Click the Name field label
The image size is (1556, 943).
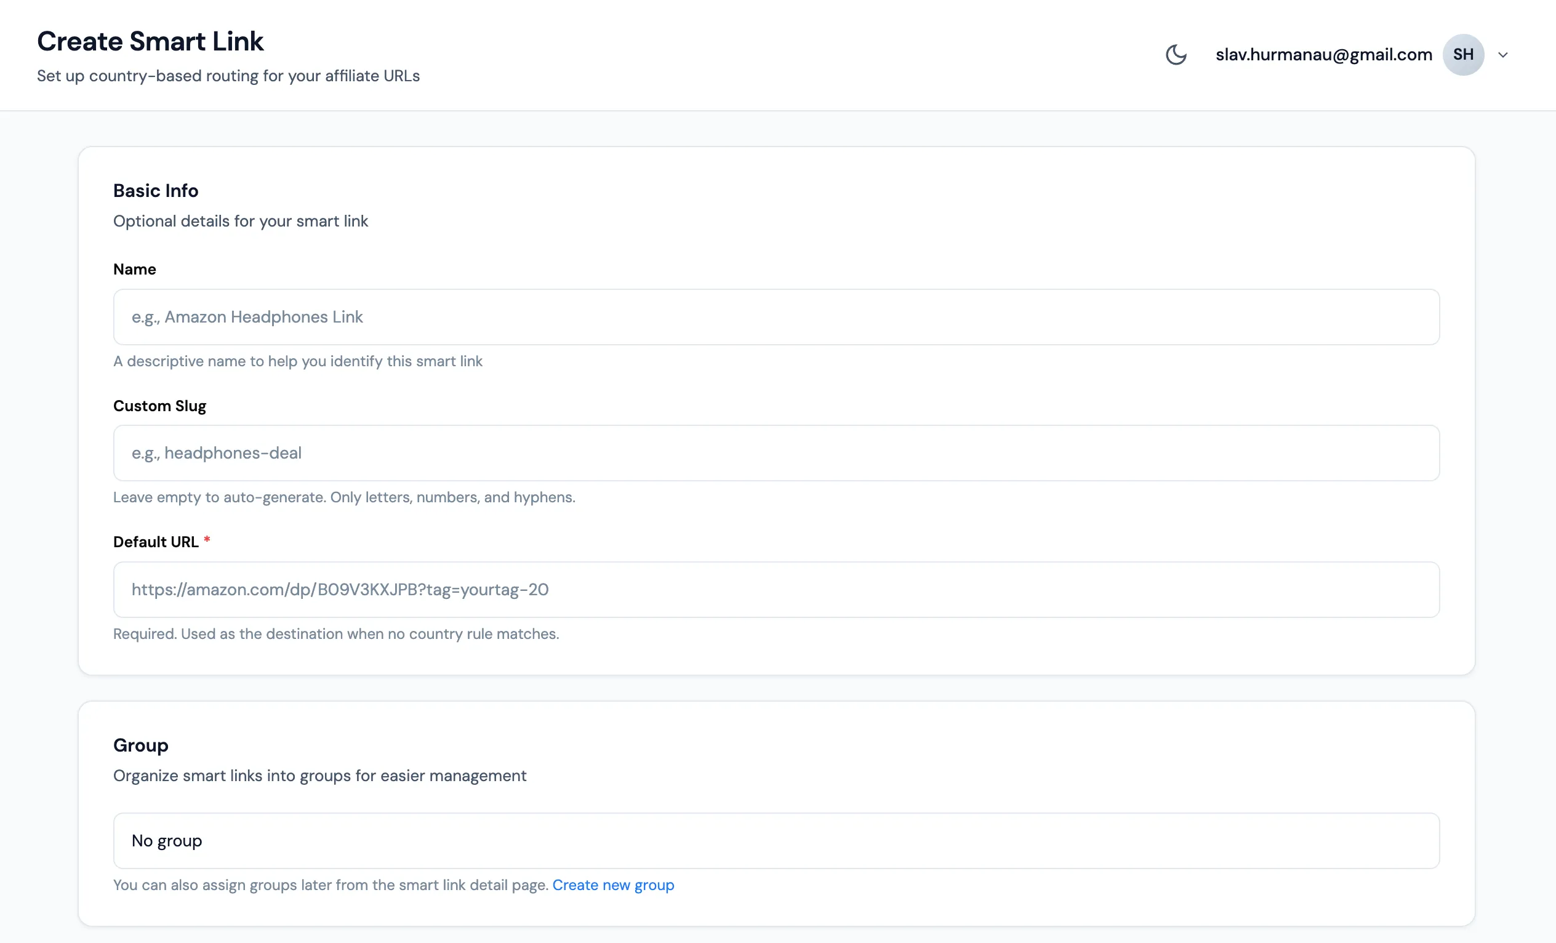pos(135,270)
